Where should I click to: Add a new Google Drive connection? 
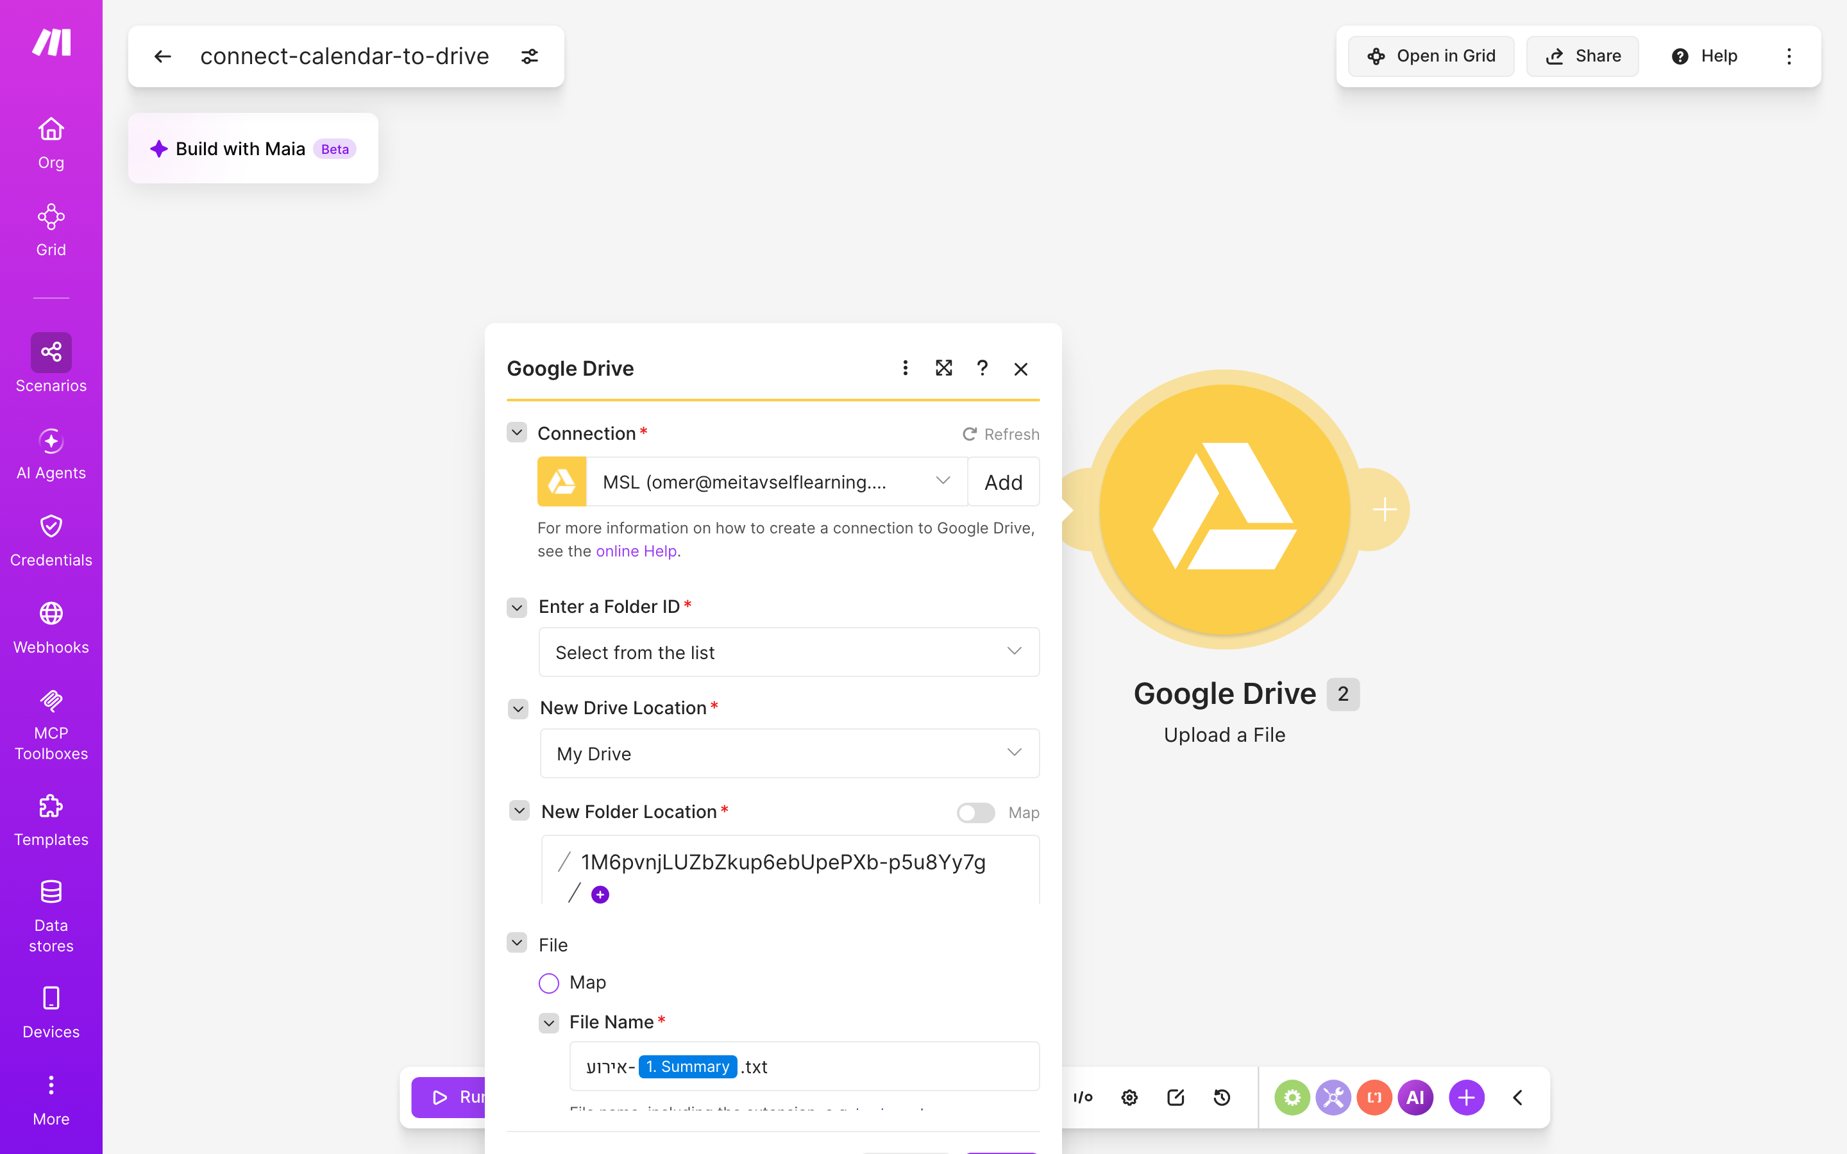pyautogui.click(x=1004, y=481)
